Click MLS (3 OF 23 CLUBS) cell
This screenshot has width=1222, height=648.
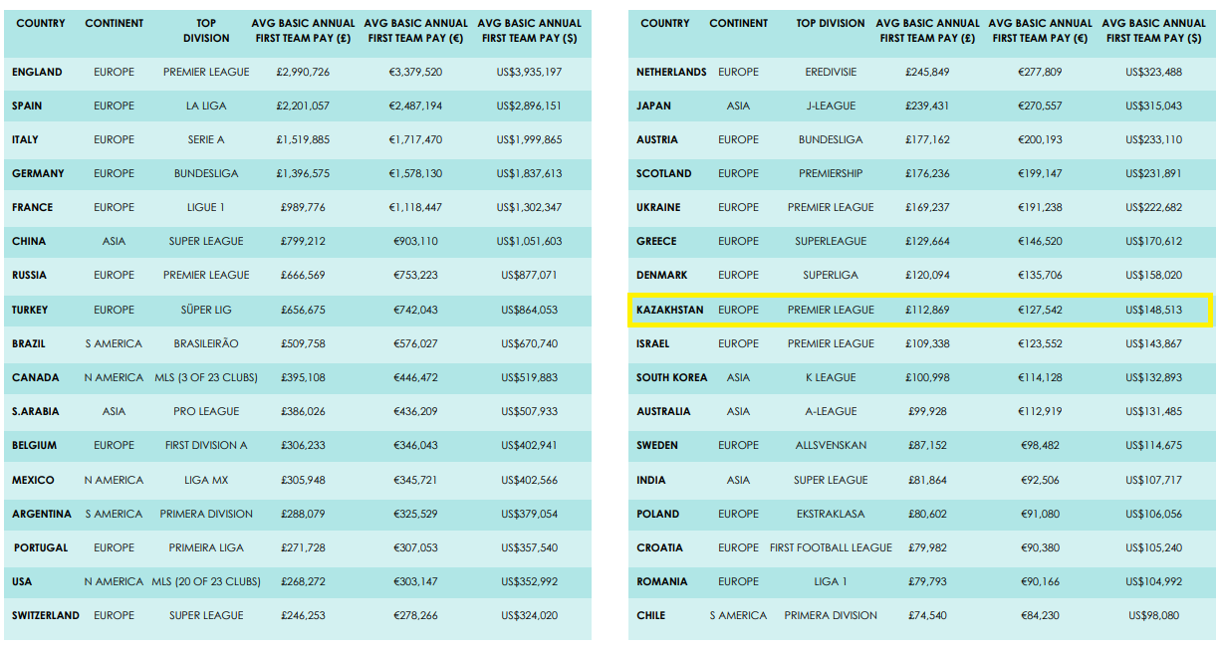tap(206, 377)
